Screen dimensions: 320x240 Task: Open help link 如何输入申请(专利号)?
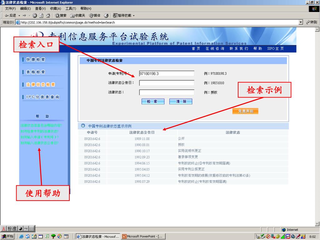tap(40, 137)
